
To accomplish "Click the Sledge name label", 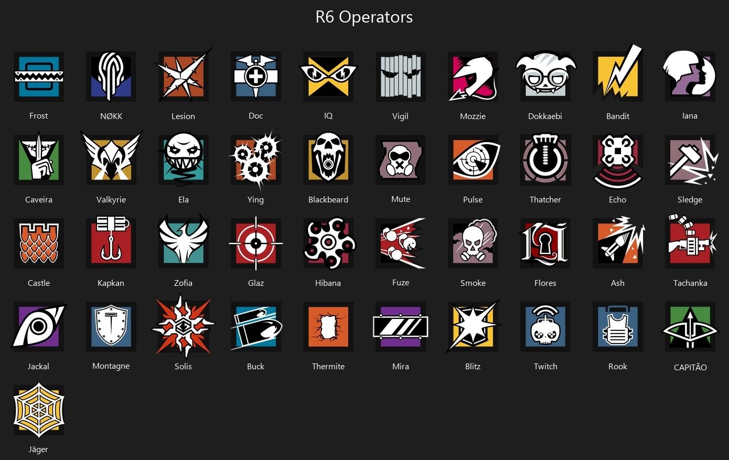I will [x=690, y=199].
